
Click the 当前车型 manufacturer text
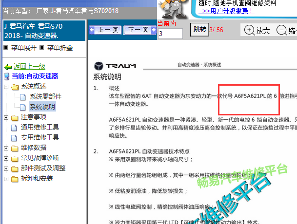coord(60,11)
